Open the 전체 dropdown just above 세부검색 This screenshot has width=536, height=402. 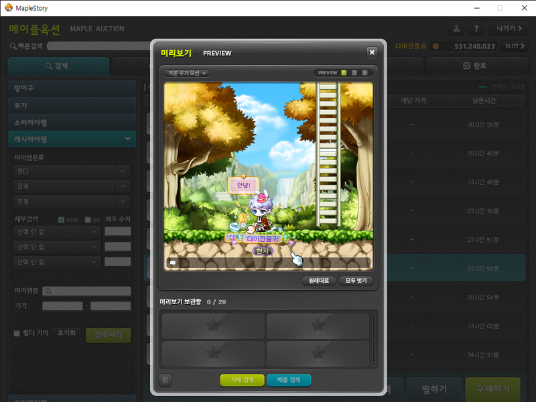72,202
